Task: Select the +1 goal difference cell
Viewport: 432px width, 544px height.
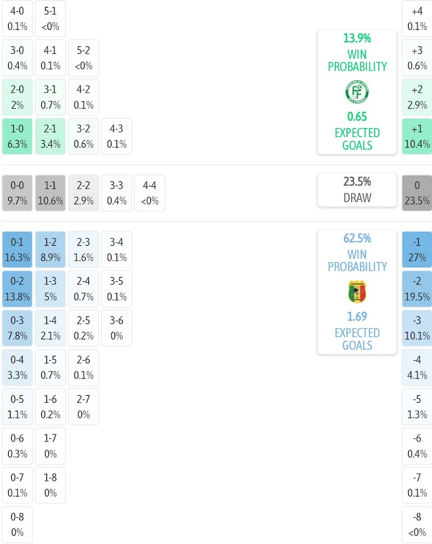Action: pos(417,136)
